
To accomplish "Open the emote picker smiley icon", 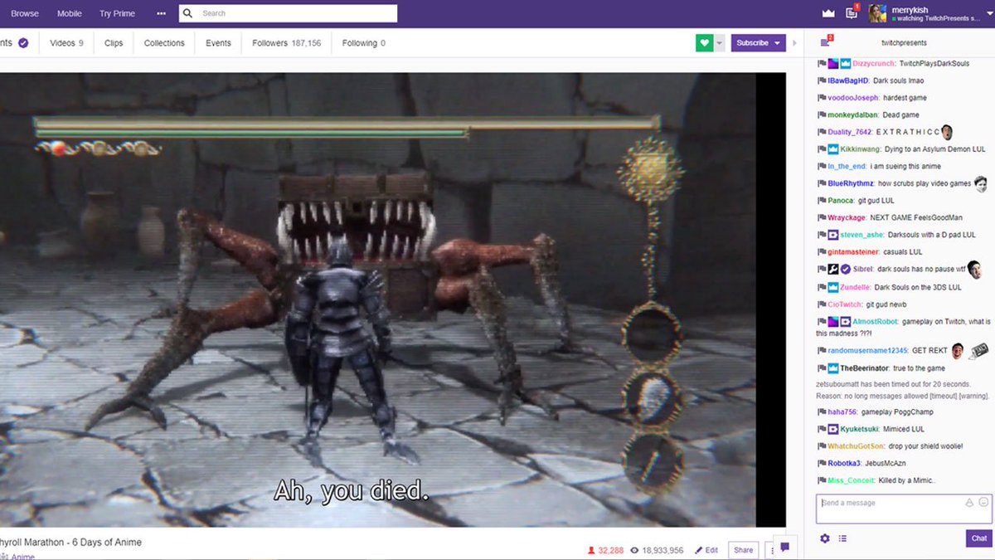I will (x=983, y=503).
